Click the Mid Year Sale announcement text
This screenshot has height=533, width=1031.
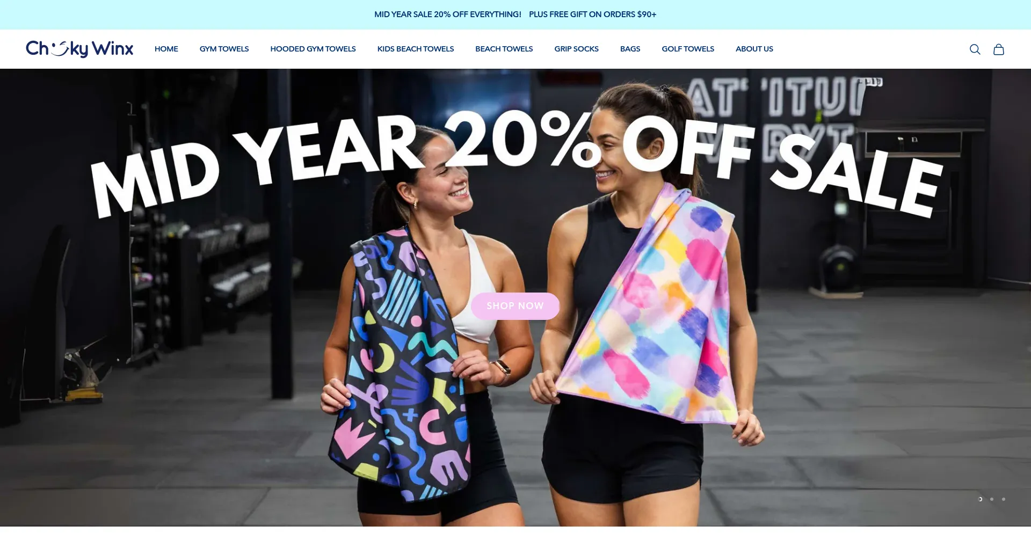click(x=448, y=14)
